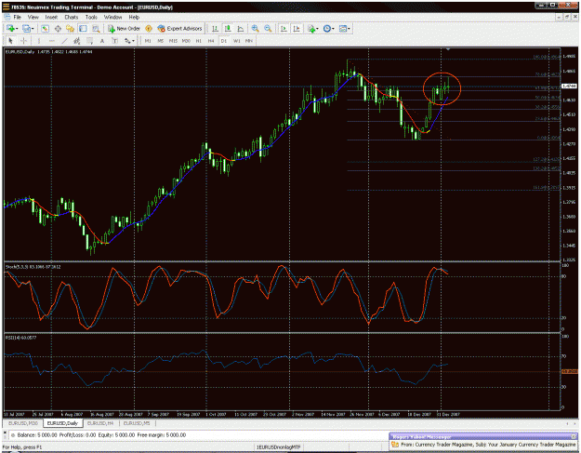Select the Fibonacci Retracement tool
Image resolution: width=581 pixels, height=453 pixels.
point(89,41)
